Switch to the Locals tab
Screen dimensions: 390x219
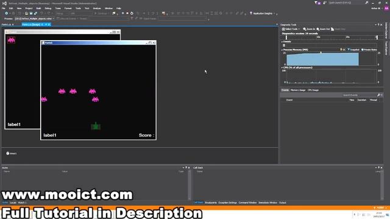(x=13, y=203)
